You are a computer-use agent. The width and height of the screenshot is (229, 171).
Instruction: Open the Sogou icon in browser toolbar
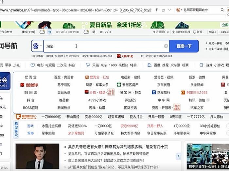pos(178,10)
